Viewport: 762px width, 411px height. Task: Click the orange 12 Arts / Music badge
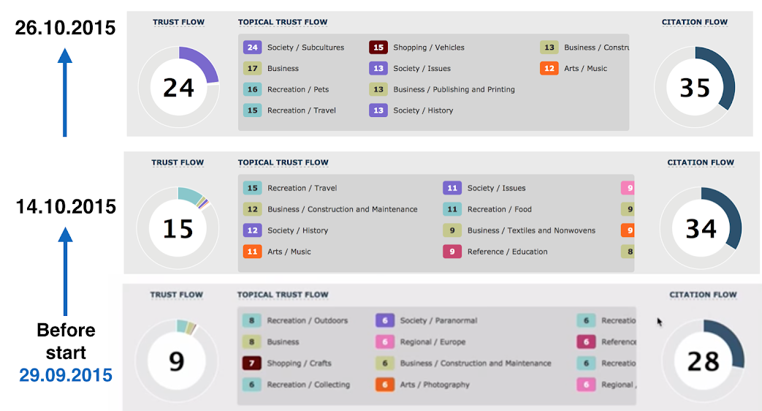point(549,68)
